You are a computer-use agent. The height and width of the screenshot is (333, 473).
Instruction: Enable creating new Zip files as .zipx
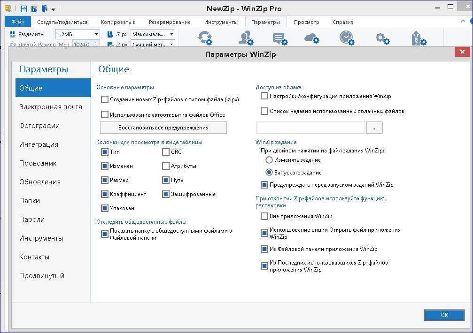coord(105,99)
